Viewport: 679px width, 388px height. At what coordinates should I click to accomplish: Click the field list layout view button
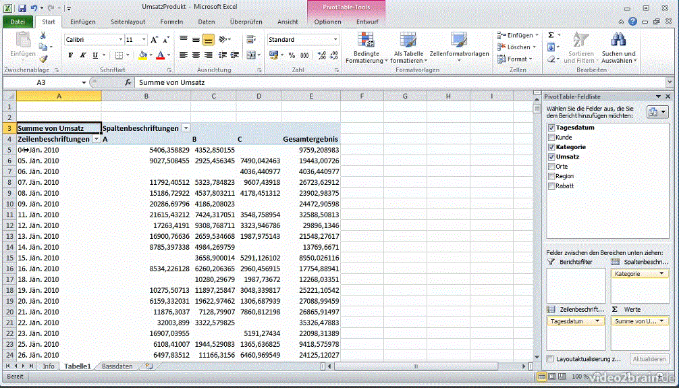[x=657, y=113]
